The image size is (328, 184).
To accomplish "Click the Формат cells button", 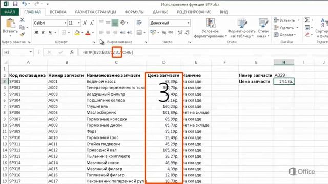I will click(285, 35).
